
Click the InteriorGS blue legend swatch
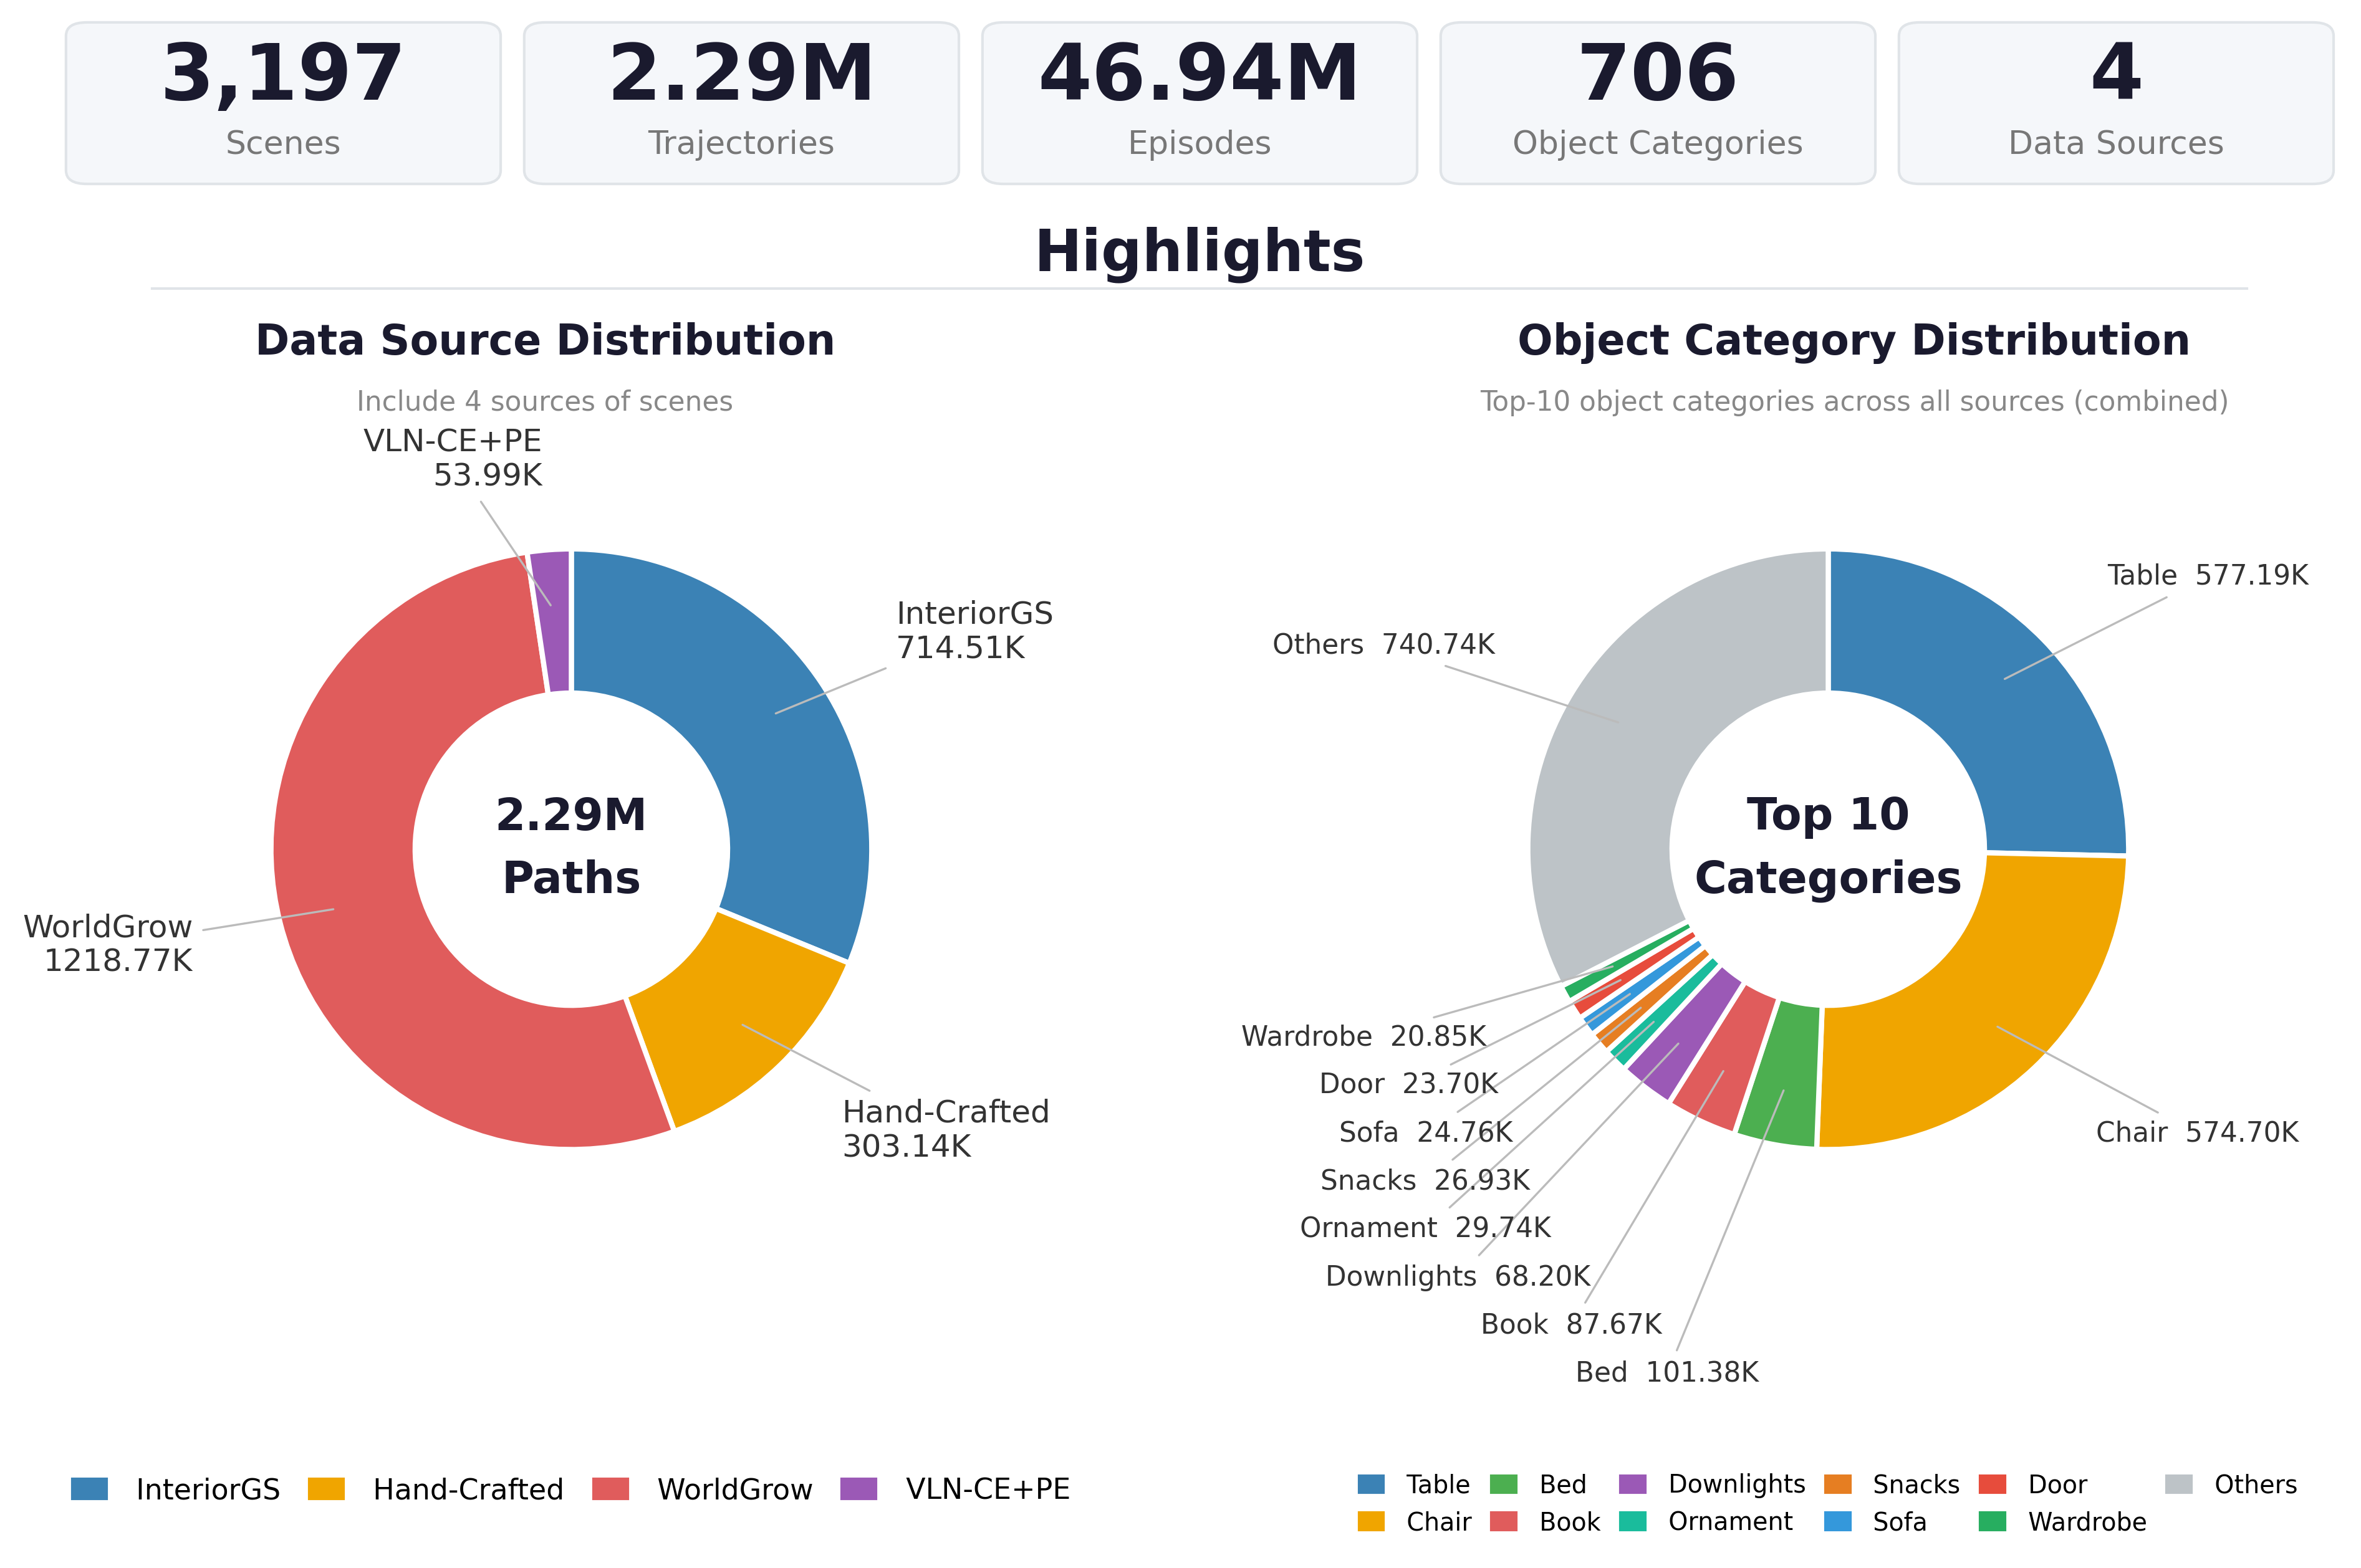[89, 1489]
